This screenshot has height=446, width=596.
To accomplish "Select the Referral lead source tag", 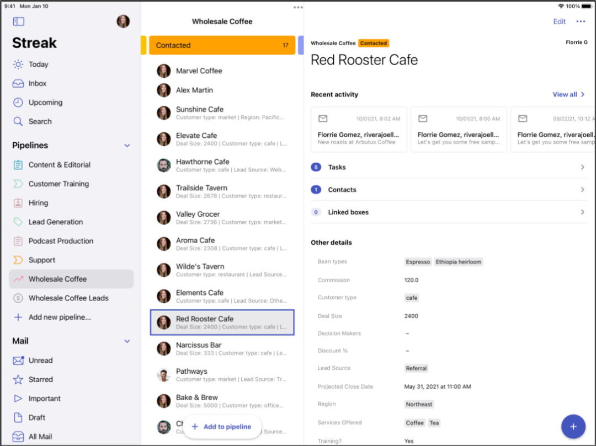I will (x=416, y=368).
